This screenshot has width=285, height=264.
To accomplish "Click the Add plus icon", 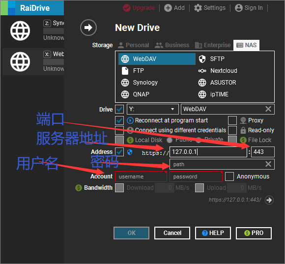I will [168, 8].
